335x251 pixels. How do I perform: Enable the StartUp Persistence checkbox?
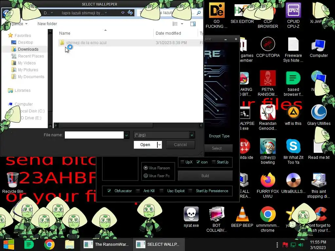coord(191,191)
